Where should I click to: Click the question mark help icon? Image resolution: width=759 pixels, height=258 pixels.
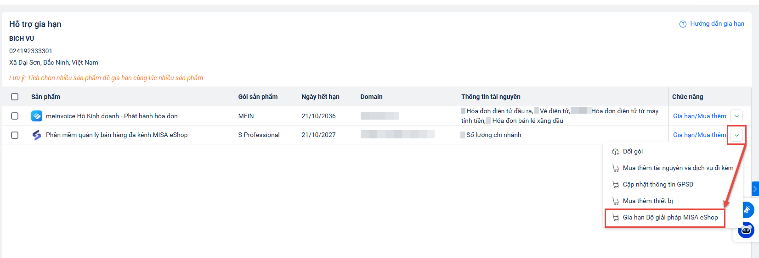click(683, 24)
